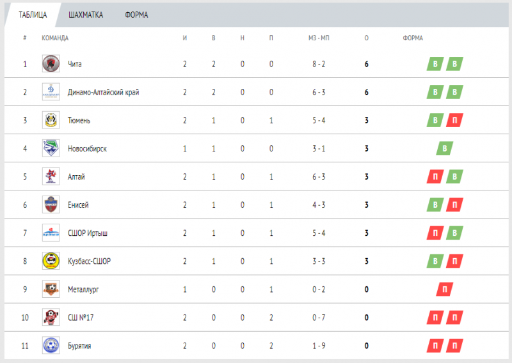Screen dimensions: 512x363
Task: Click the МЗ - МП column header
Action: (x=318, y=38)
